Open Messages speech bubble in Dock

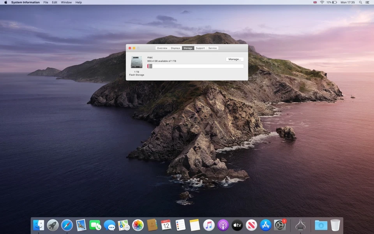coord(109,225)
